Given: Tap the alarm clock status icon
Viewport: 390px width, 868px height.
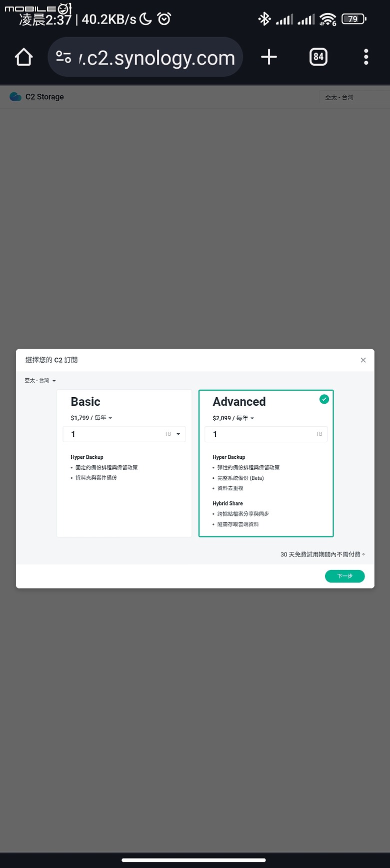Looking at the screenshot, I should point(164,19).
